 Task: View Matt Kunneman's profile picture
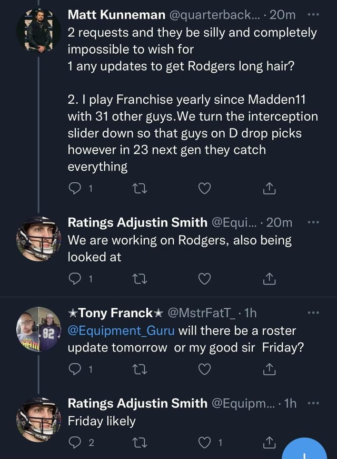tap(38, 31)
